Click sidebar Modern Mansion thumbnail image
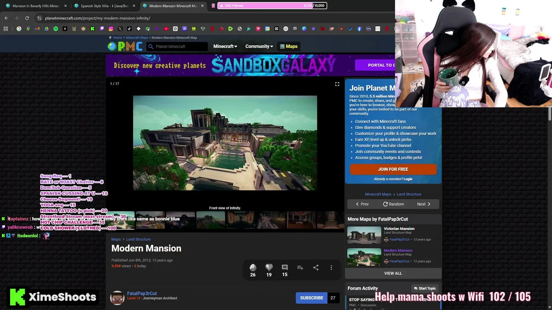The image size is (552, 310). coord(364,257)
